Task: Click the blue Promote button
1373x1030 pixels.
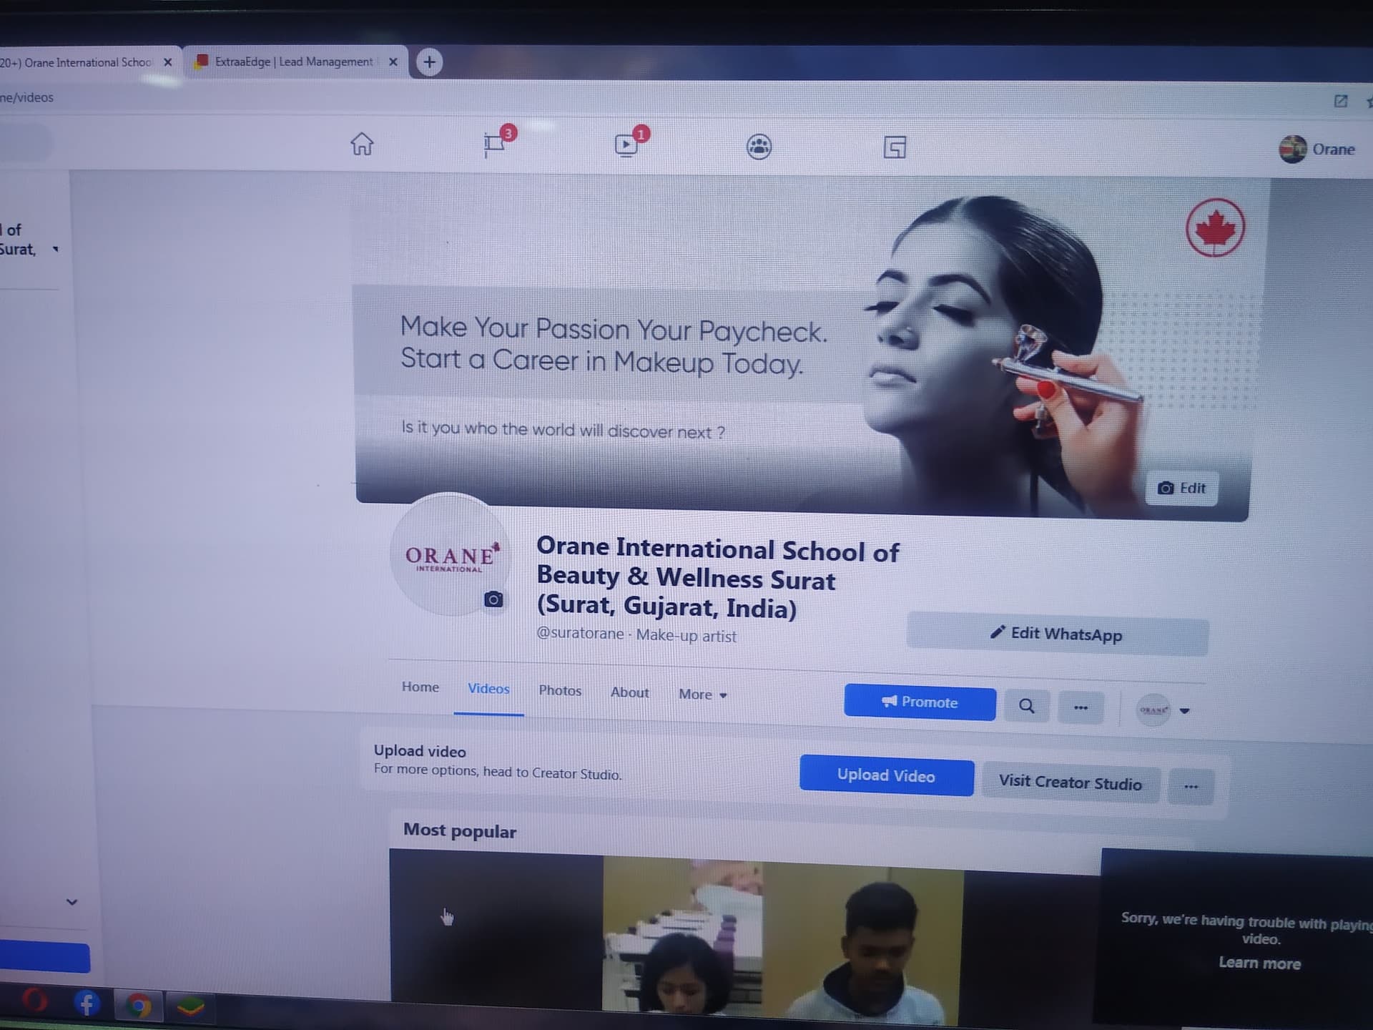Action: pyautogui.click(x=920, y=702)
